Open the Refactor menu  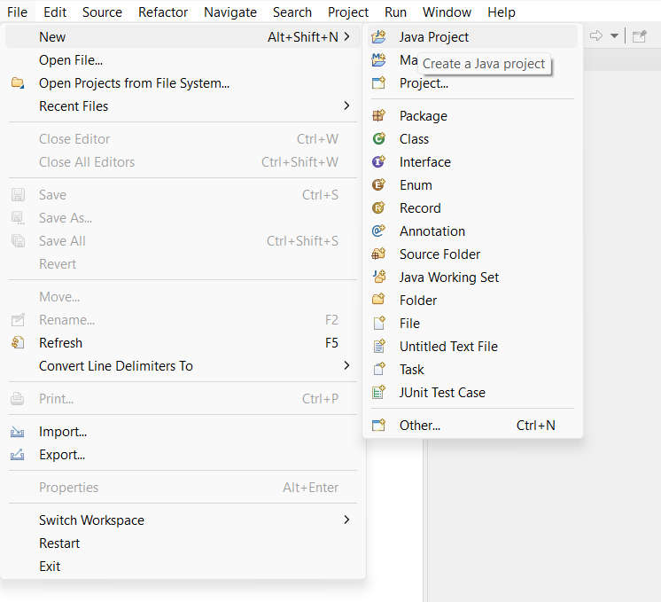(163, 12)
